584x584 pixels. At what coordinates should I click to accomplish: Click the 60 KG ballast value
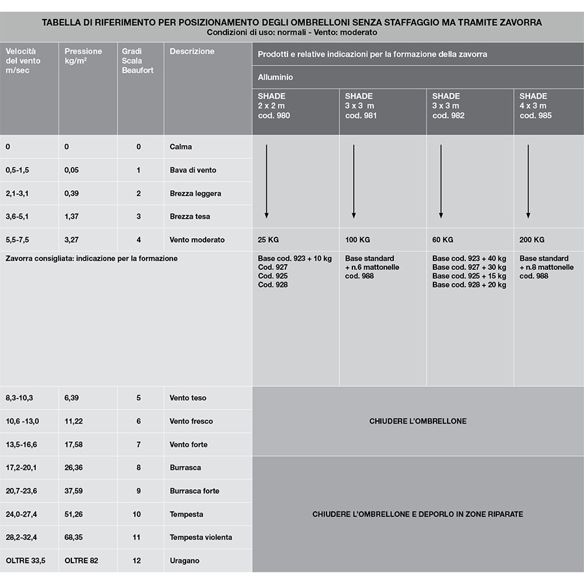click(x=443, y=239)
